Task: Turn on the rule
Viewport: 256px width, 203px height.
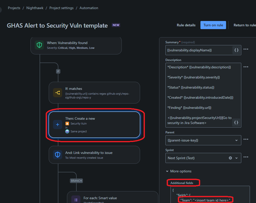Action: tap(213, 25)
